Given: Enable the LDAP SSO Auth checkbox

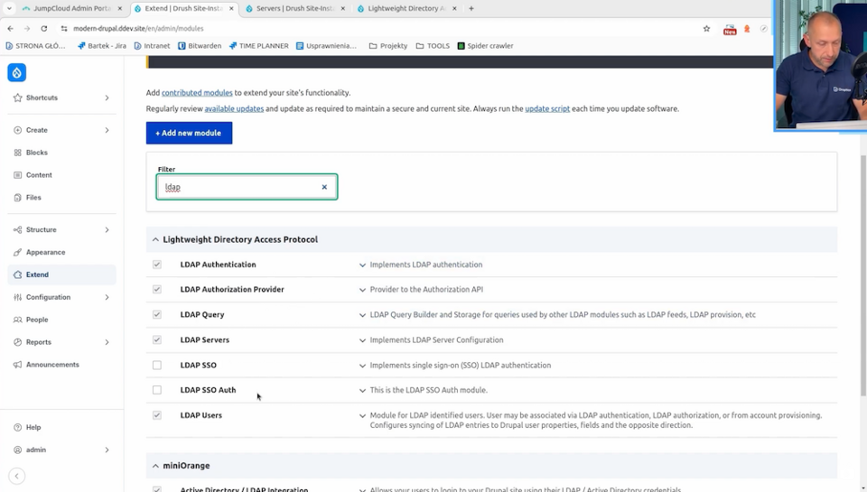Looking at the screenshot, I should [x=157, y=390].
